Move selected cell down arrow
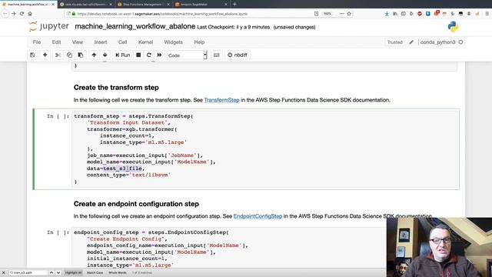This screenshot has height=277, width=492. tap(105, 55)
